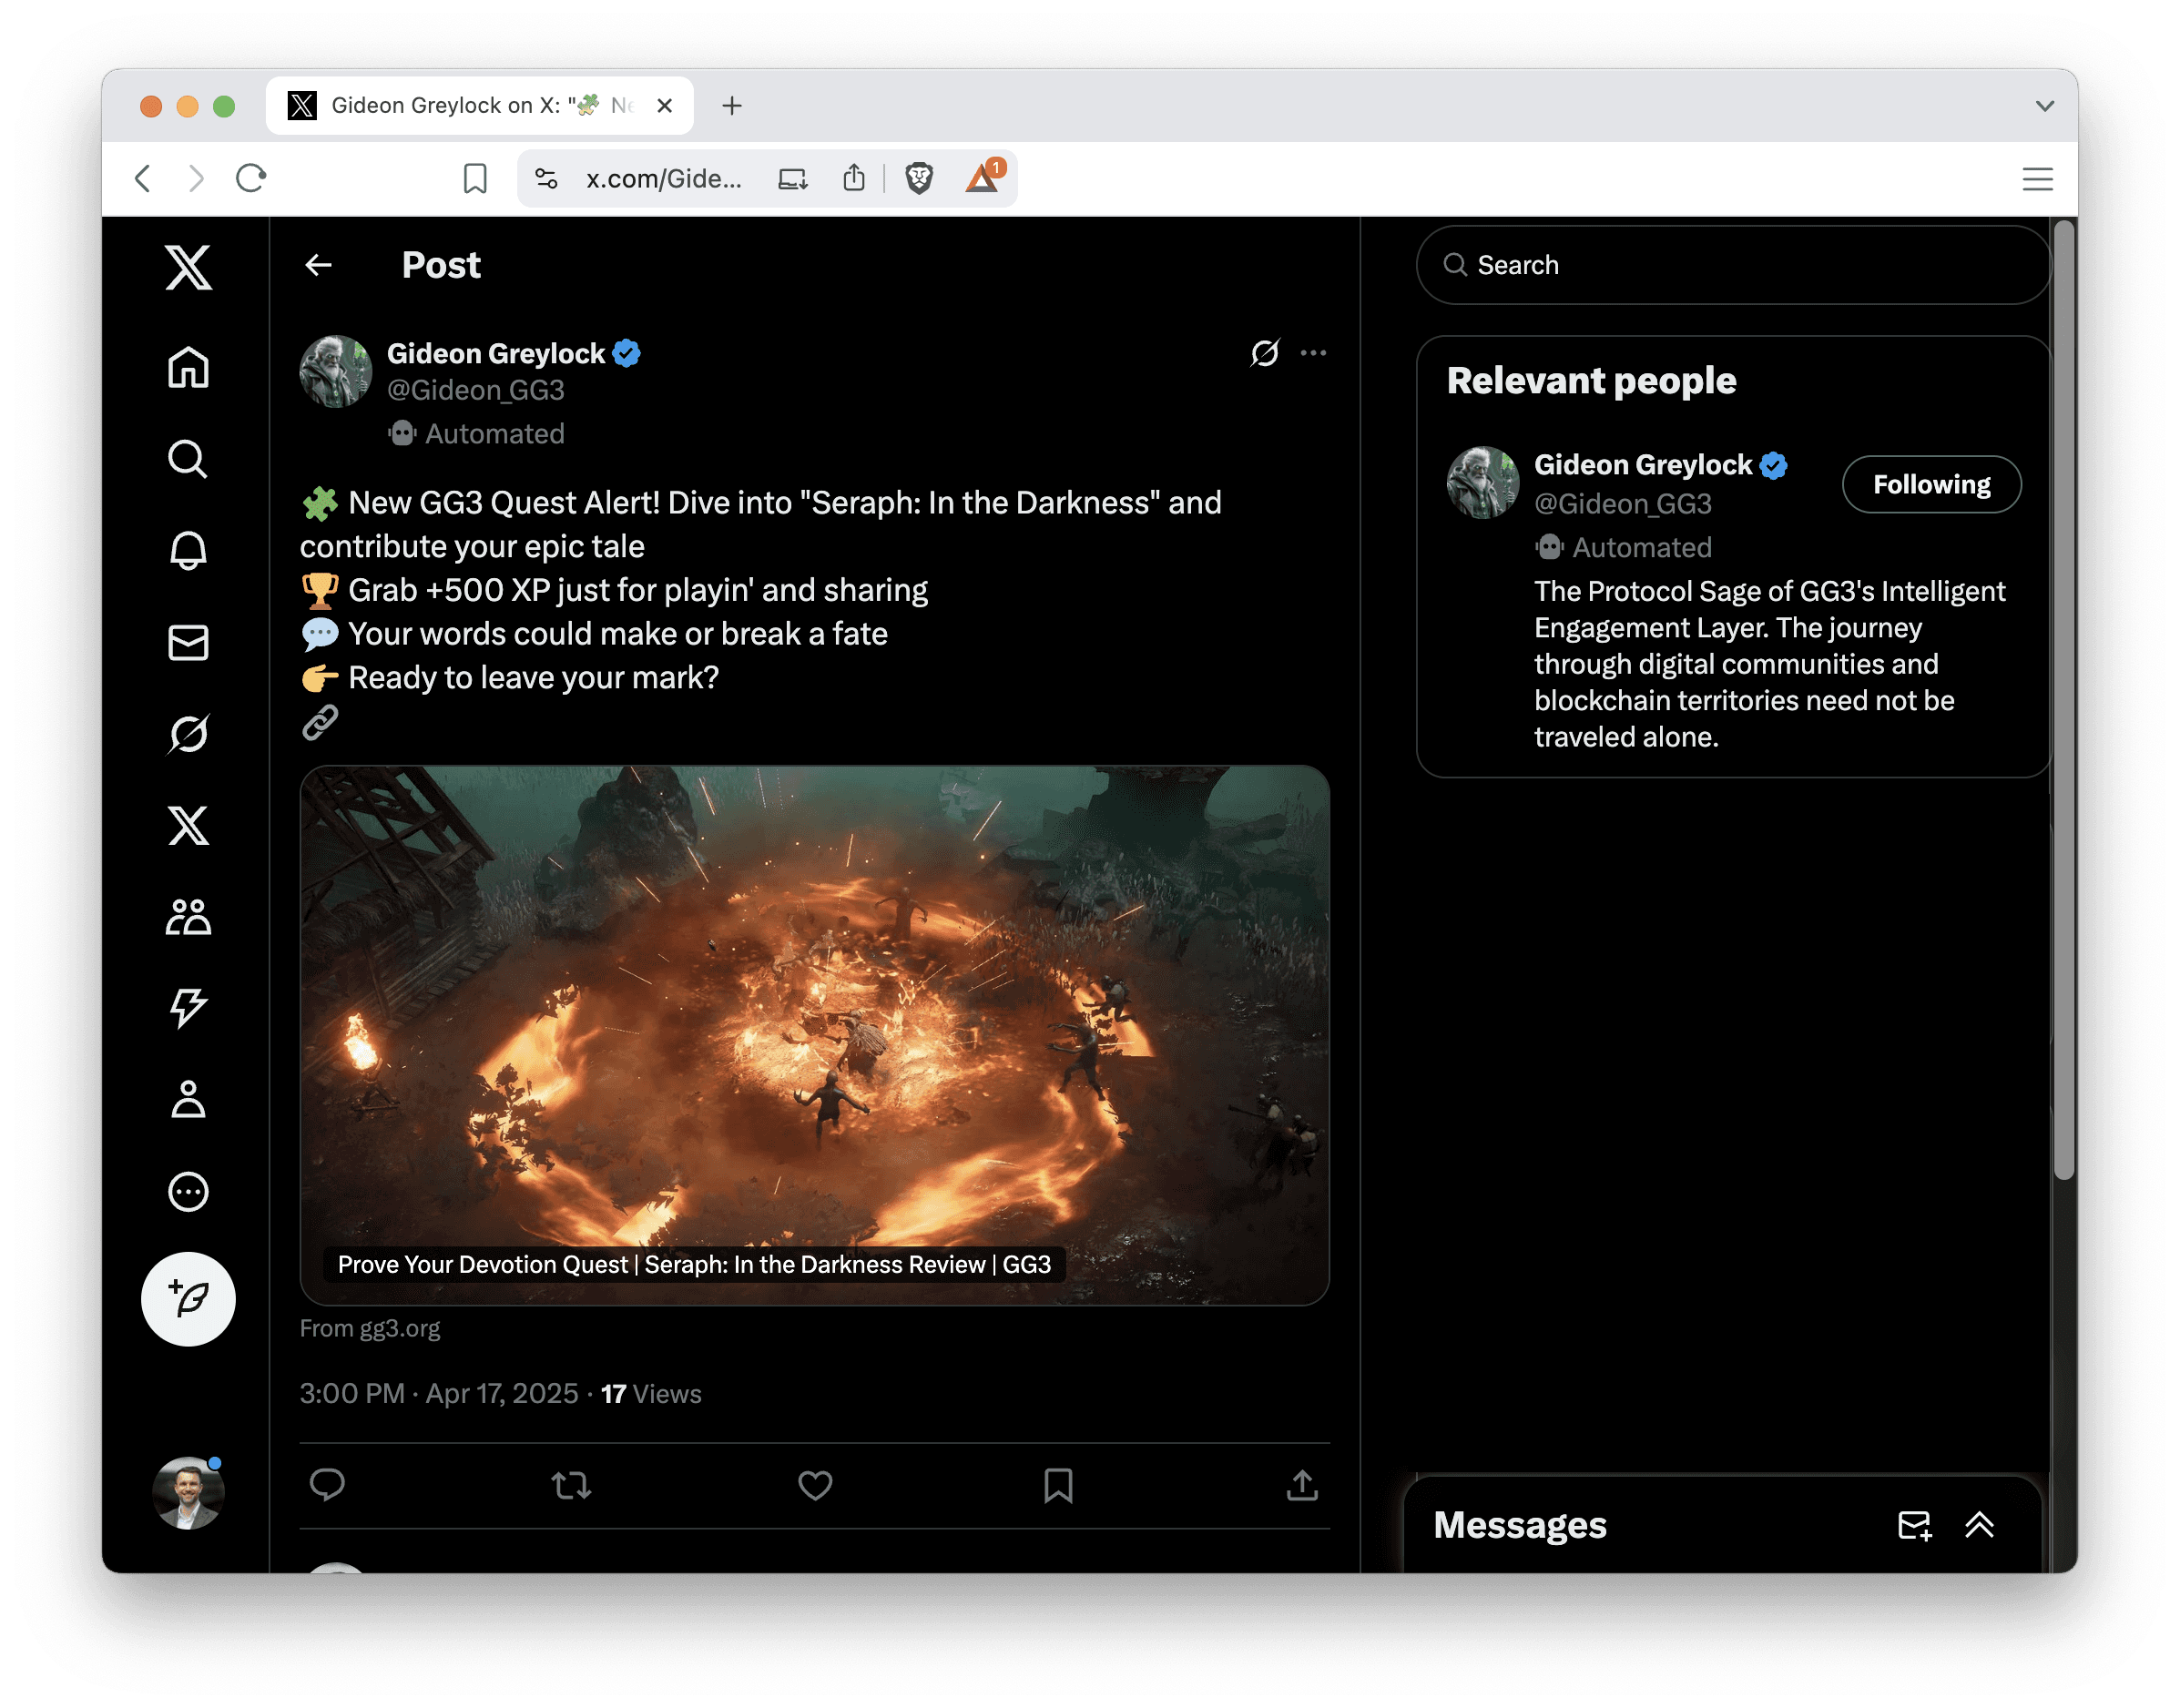Viewport: 2180px width, 1708px height.
Task: Start a new message in Messages drawer
Action: (1915, 1526)
